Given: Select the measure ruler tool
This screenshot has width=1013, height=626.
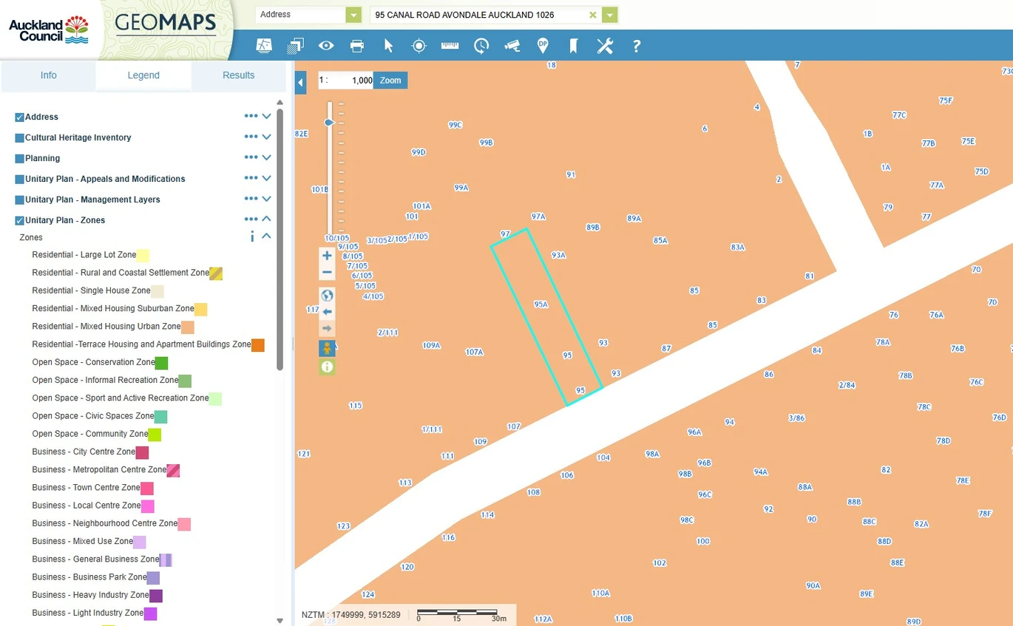Looking at the screenshot, I should point(450,46).
